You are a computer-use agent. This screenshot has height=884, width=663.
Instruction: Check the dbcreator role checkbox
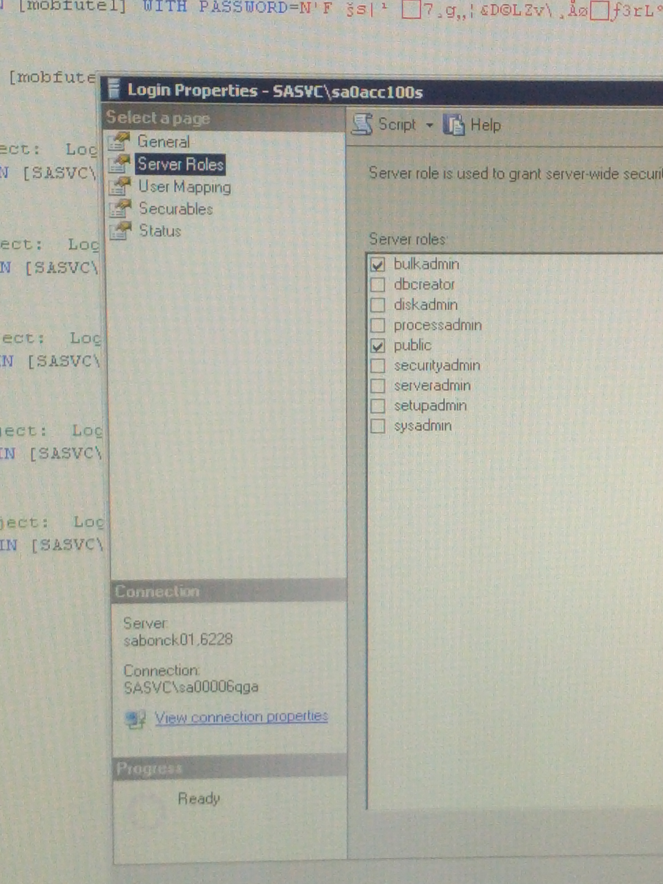coord(378,285)
